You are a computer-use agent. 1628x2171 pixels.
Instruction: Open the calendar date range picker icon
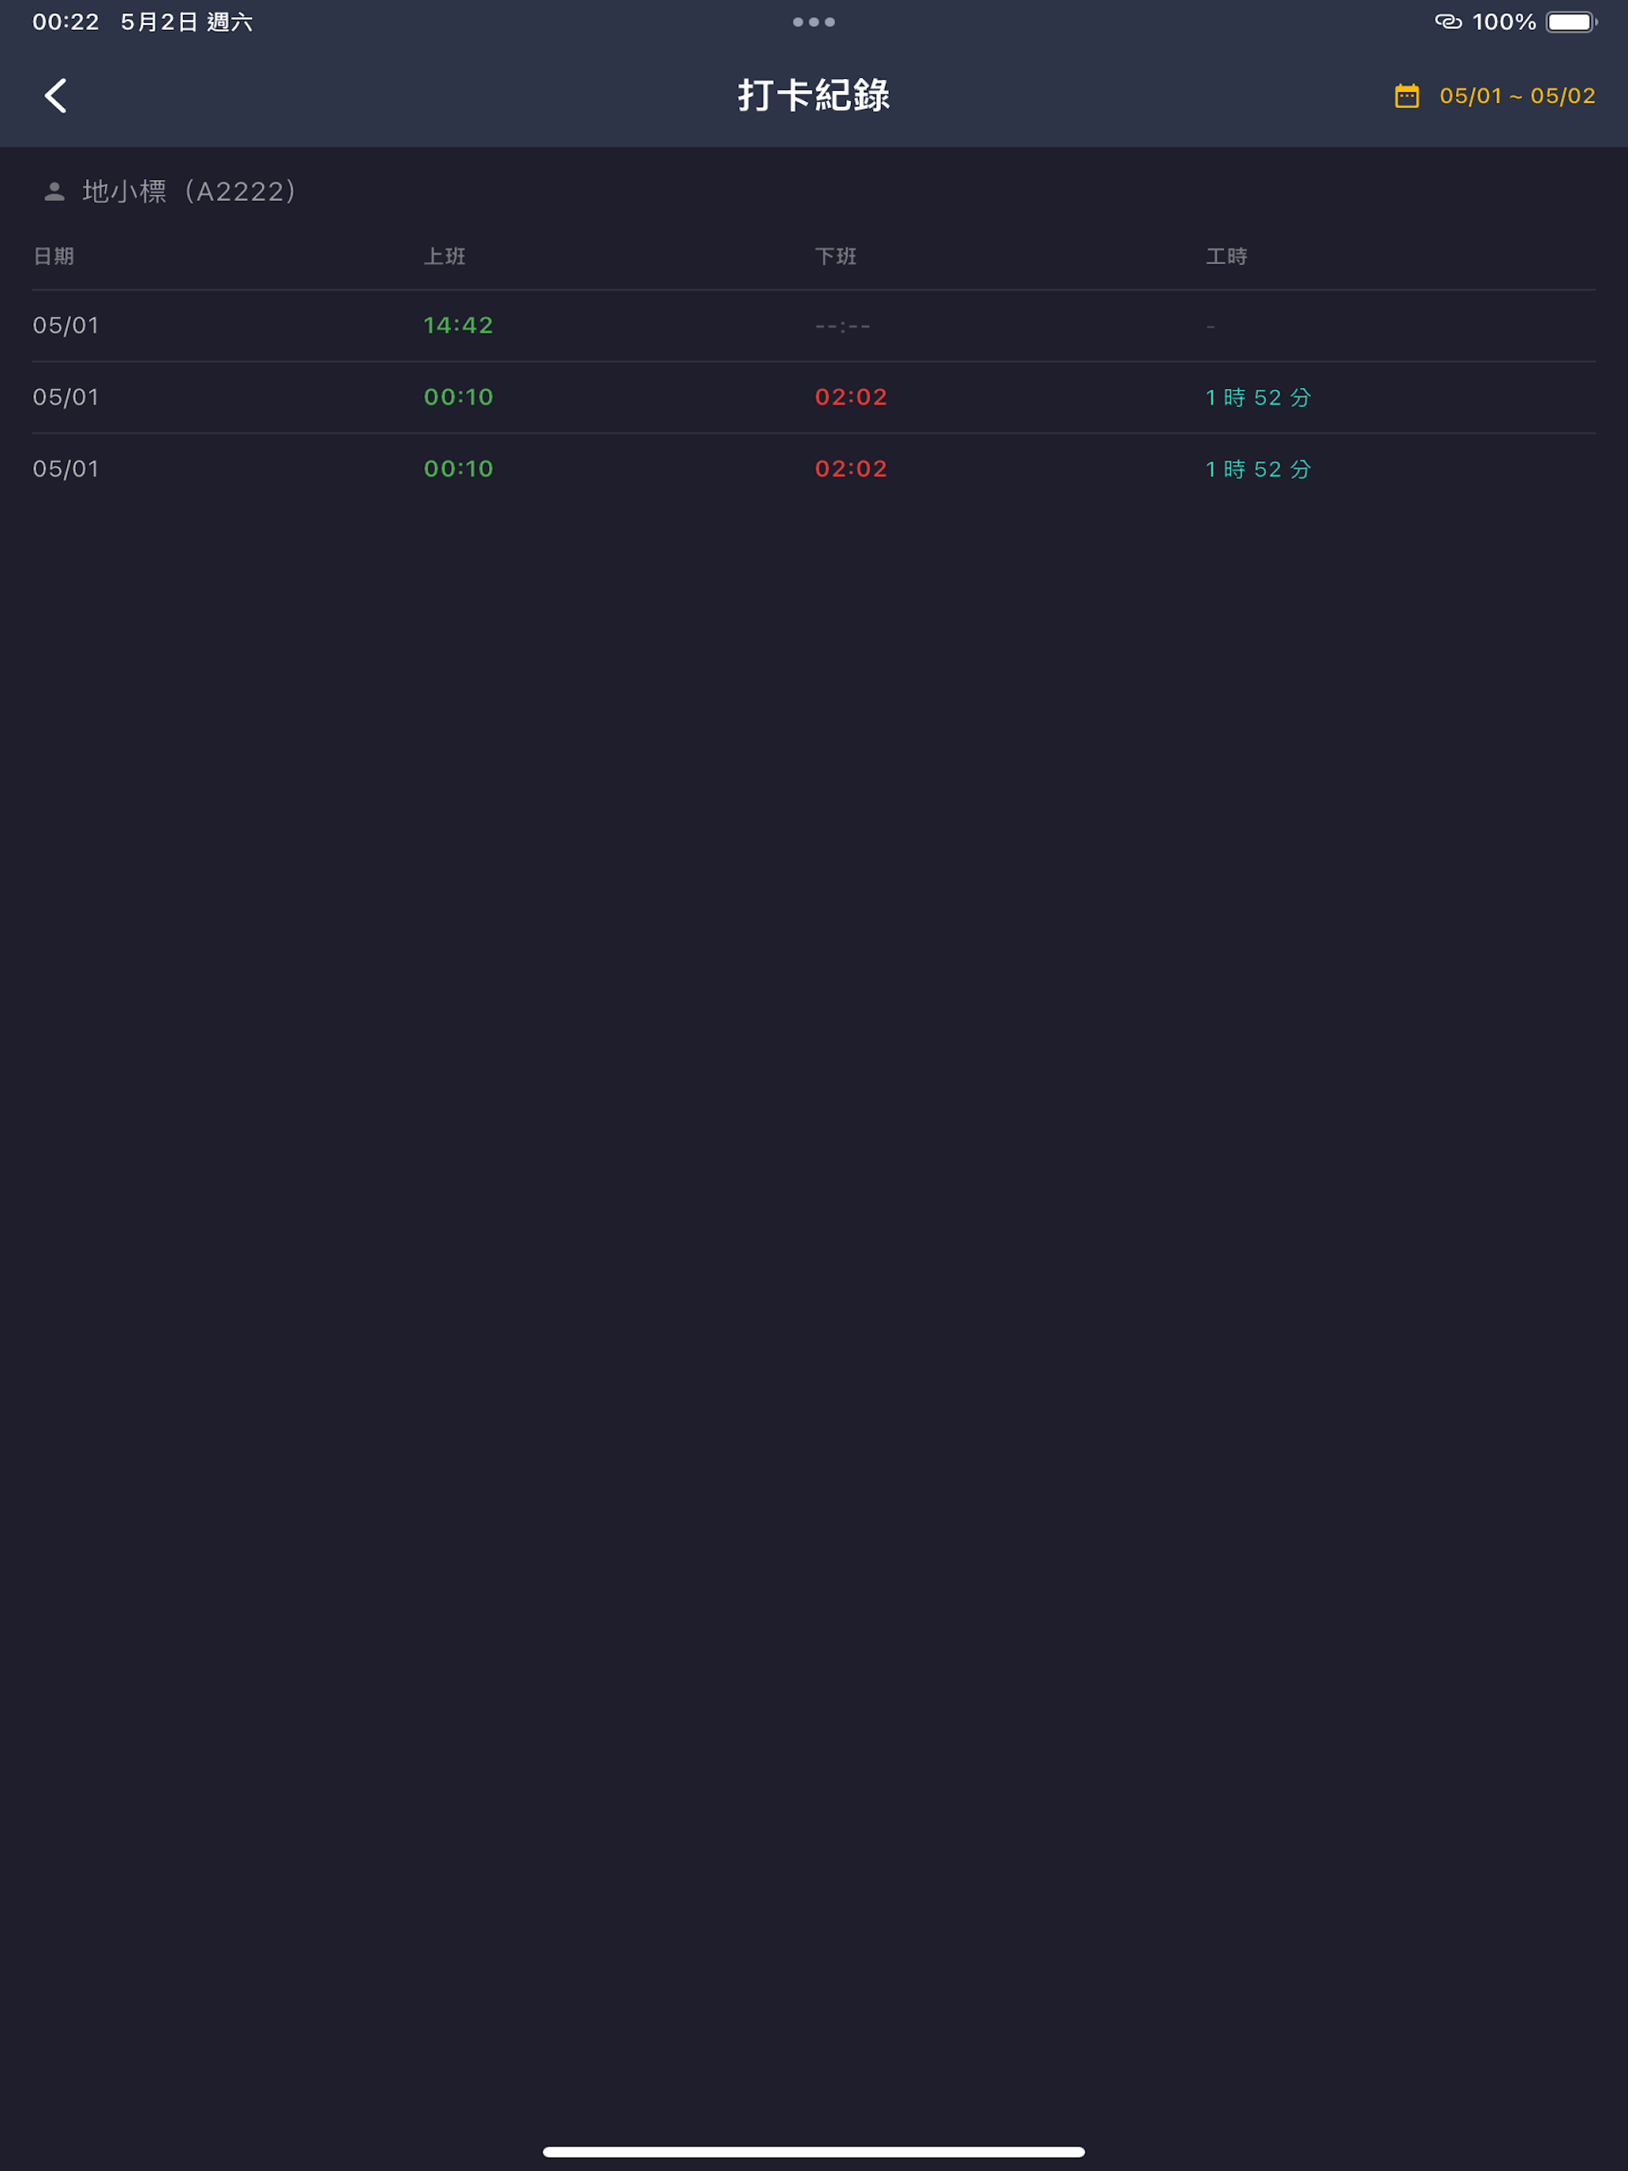click(x=1406, y=95)
